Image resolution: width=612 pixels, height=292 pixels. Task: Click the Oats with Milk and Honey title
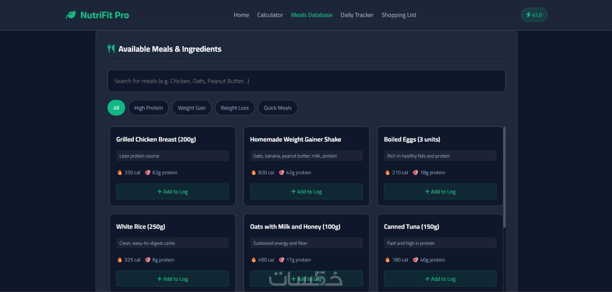click(295, 227)
